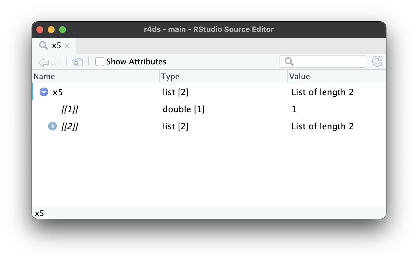This screenshot has height=261, width=418.
Task: Click the forward navigation arrow
Action: click(56, 62)
